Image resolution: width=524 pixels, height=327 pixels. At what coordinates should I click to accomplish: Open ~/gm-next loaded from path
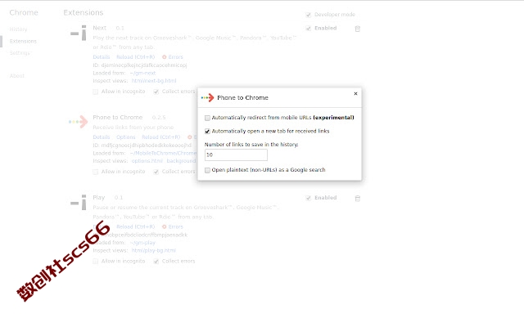142,73
